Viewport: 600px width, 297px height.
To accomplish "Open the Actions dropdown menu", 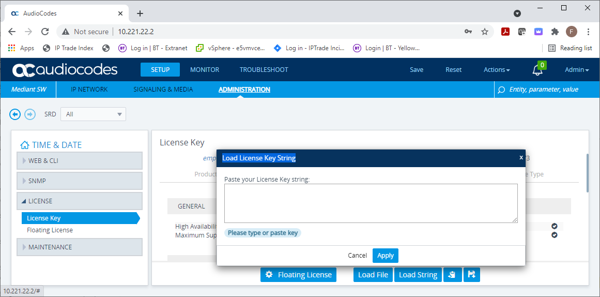I will coord(497,70).
